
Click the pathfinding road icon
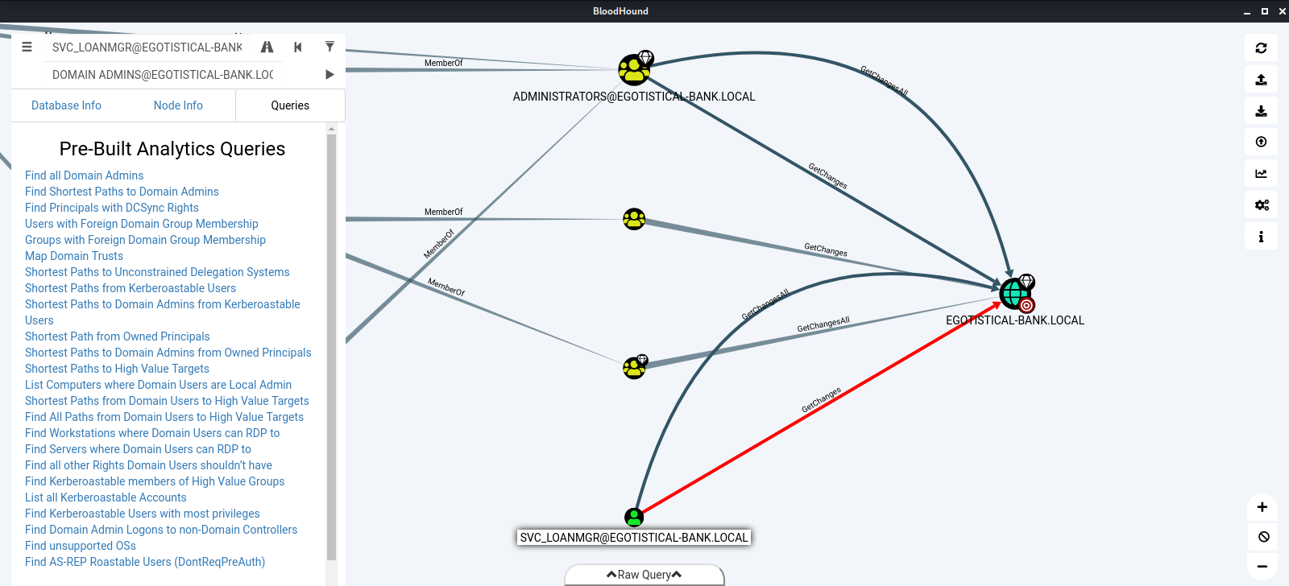point(267,47)
